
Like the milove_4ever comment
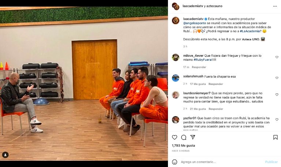point(277,57)
